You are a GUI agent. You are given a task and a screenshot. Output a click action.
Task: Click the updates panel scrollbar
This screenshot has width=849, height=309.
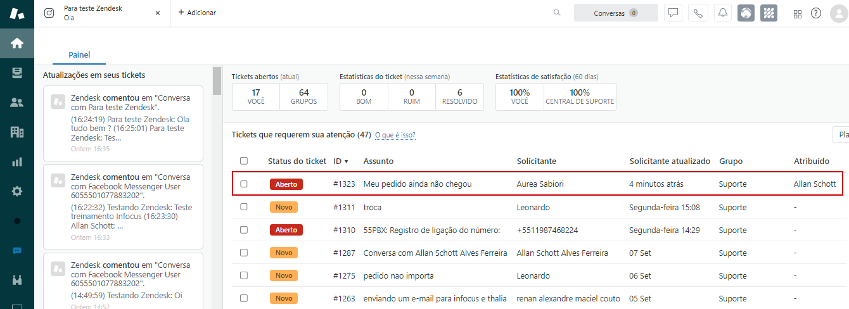[x=217, y=80]
